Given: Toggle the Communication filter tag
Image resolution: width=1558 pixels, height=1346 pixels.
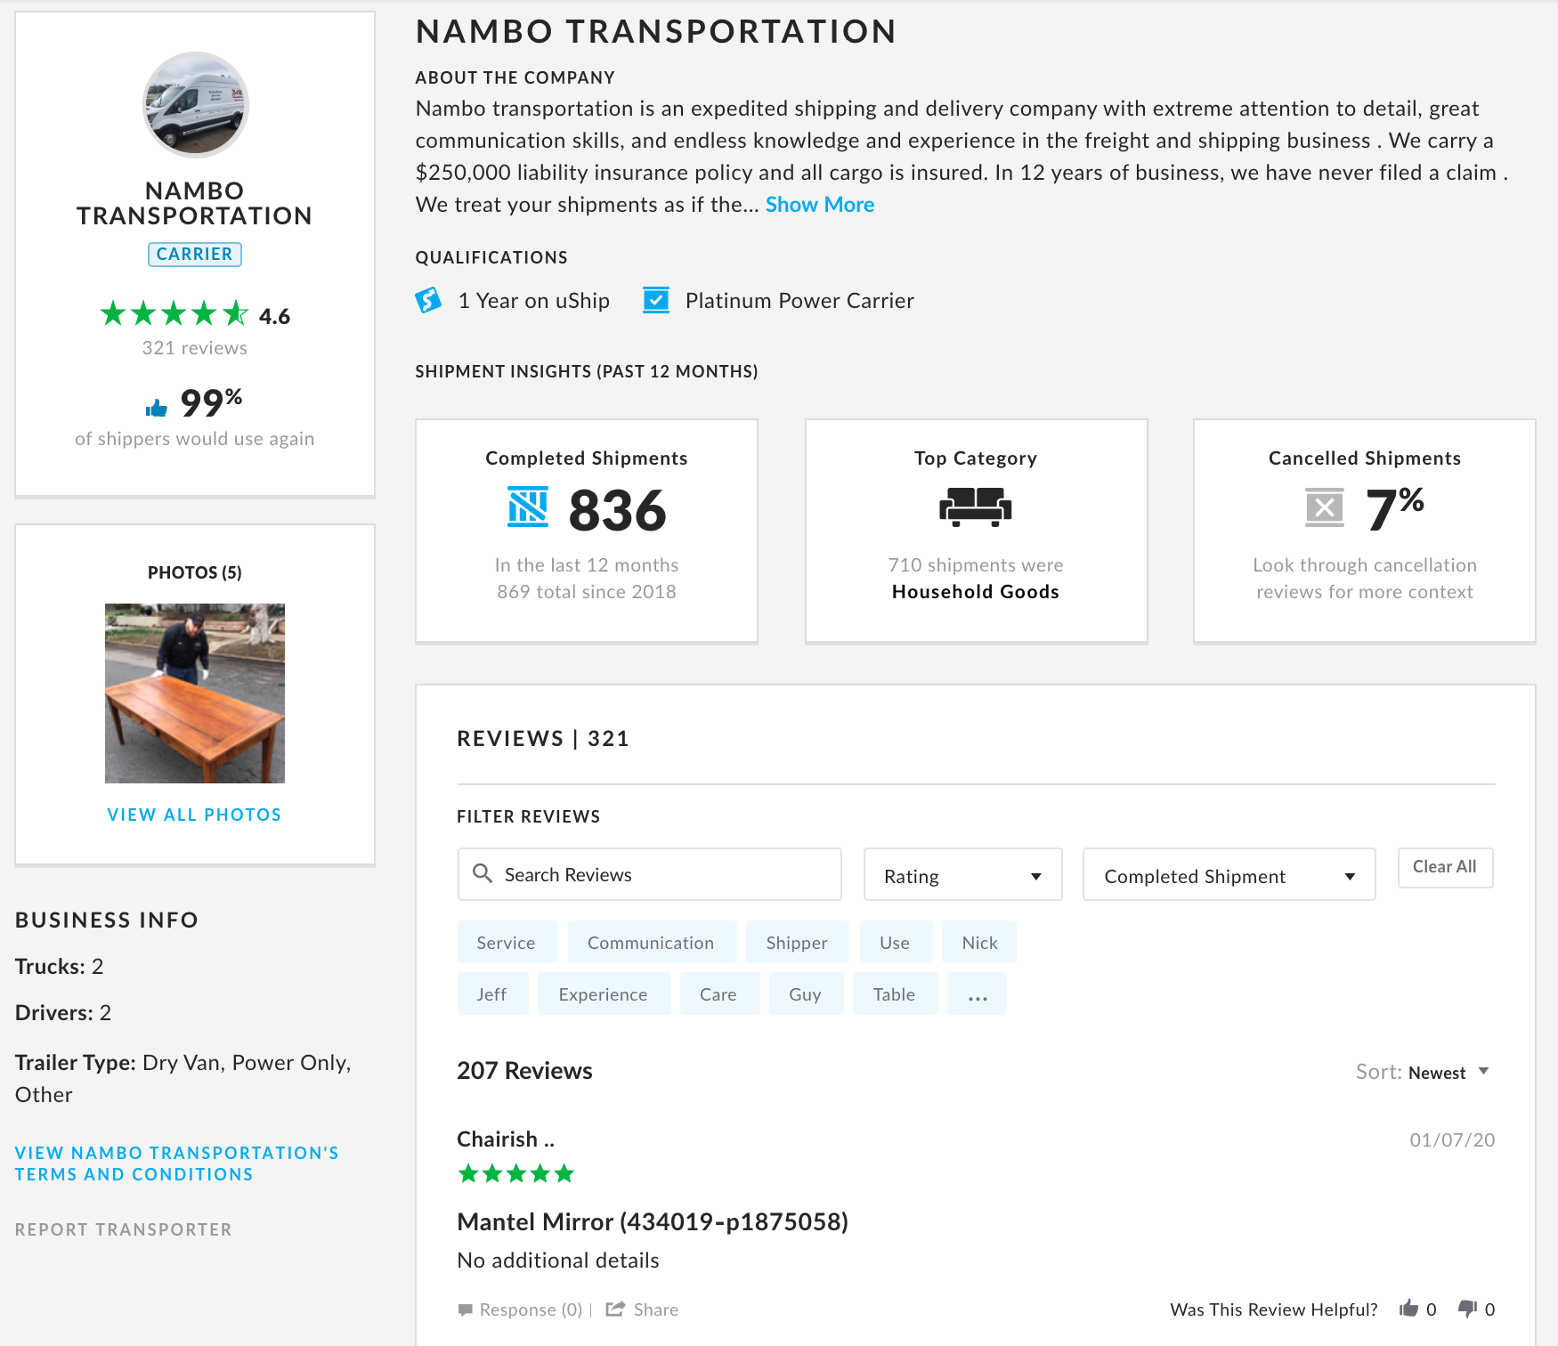Looking at the screenshot, I should tap(652, 941).
